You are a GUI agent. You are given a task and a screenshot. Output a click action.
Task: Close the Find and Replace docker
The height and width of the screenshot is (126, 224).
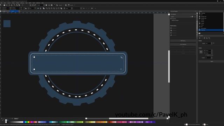click(195, 11)
